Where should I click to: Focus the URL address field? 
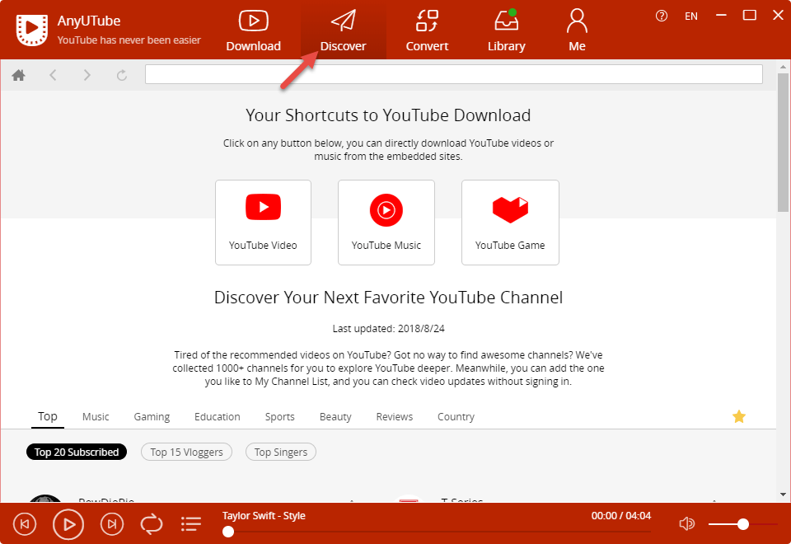[x=453, y=74]
